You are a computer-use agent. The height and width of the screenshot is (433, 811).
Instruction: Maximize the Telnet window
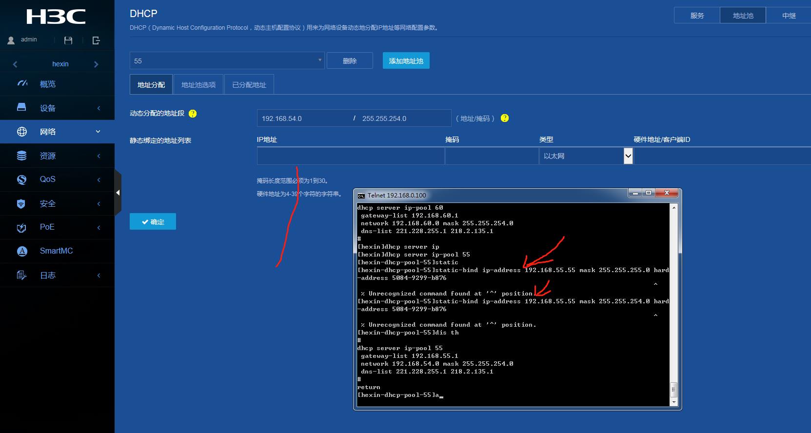648,193
